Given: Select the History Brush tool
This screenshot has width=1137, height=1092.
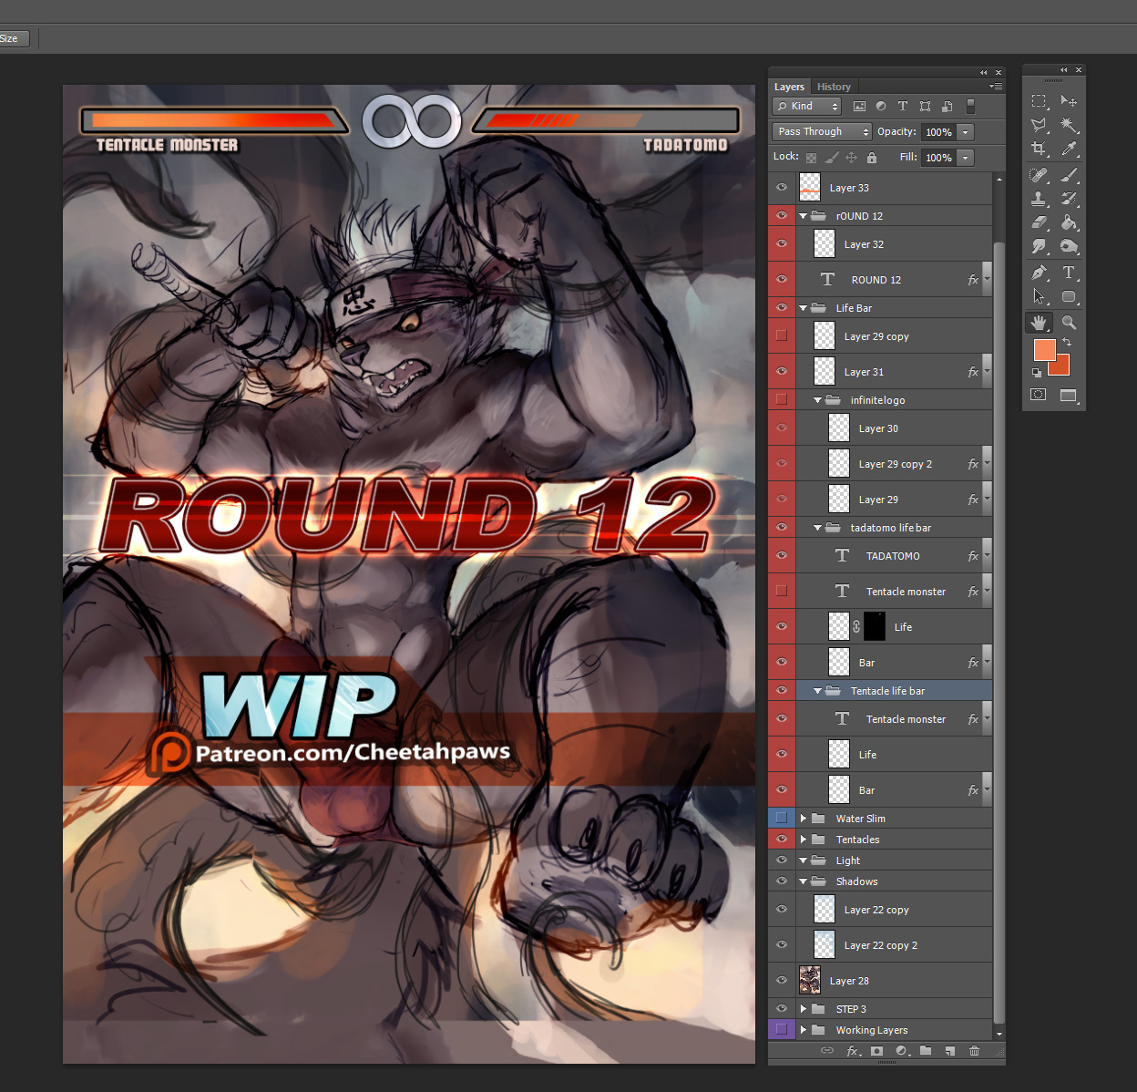Looking at the screenshot, I should (x=1069, y=198).
